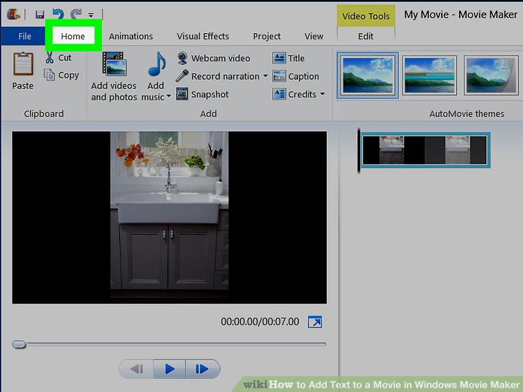Click the Paste clipboard icon
This screenshot has height=392, width=523.
point(23,64)
